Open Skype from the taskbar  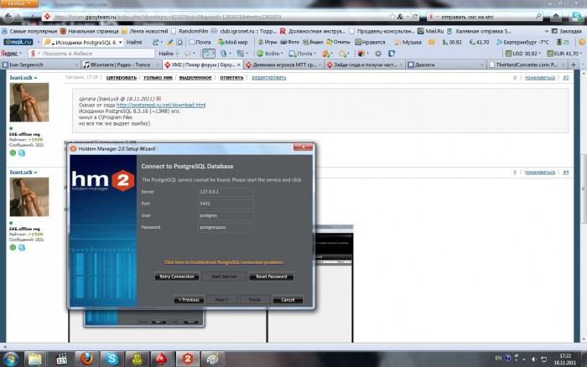(x=112, y=359)
